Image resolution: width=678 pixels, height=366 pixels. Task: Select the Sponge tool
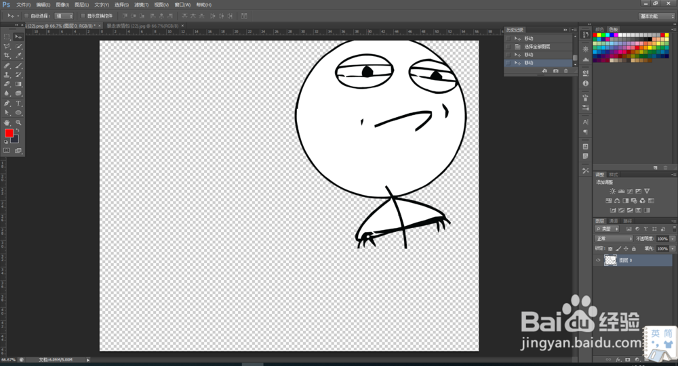pos(18,93)
